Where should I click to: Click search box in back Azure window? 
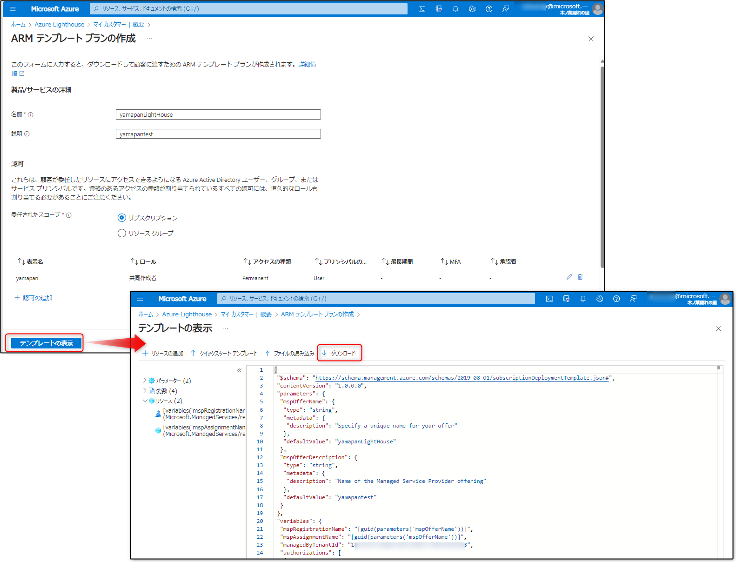click(248, 9)
